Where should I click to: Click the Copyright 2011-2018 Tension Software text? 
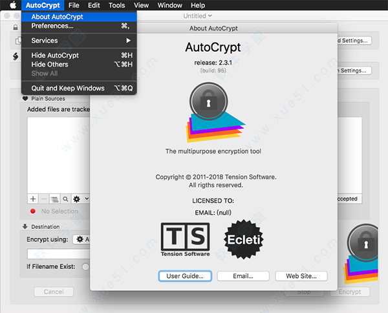(216, 177)
